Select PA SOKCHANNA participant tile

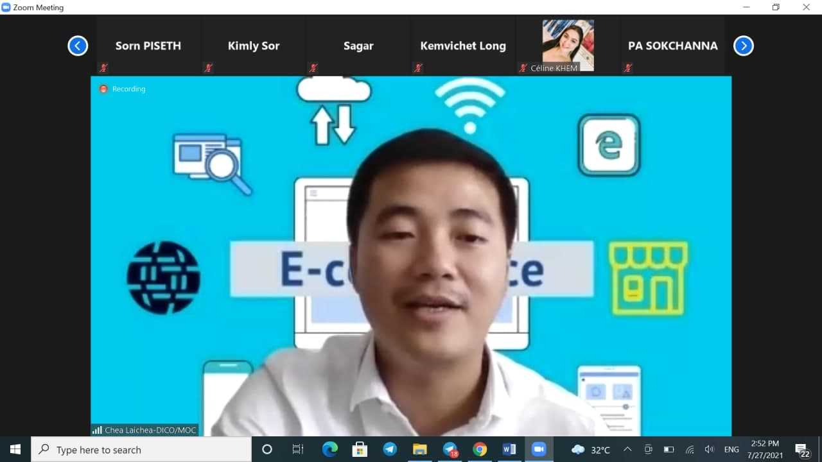(672, 46)
